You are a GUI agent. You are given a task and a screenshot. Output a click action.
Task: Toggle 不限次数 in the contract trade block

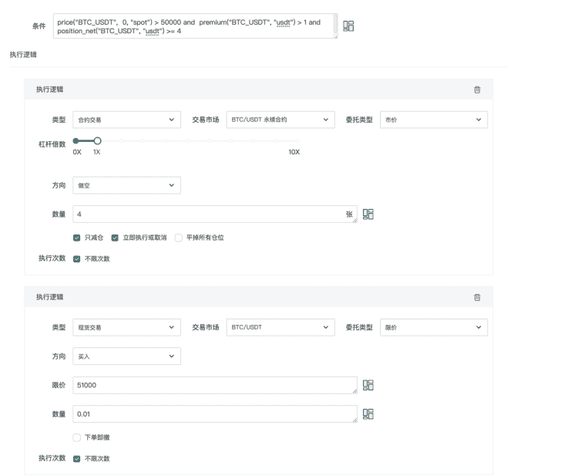[77, 258]
